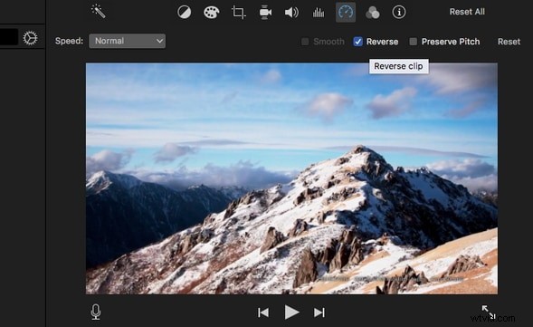Click Reset All button
Image resolution: width=533 pixels, height=327 pixels.
(x=467, y=12)
